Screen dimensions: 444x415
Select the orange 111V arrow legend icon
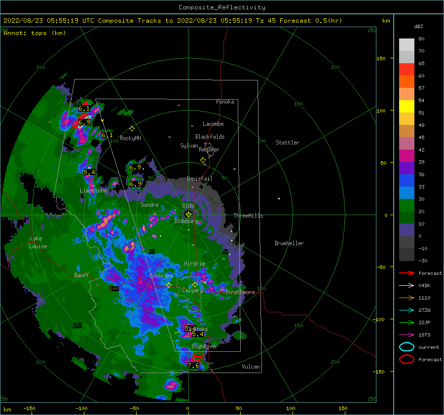pos(407,298)
